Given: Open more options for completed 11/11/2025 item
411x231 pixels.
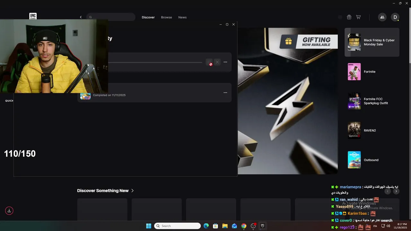Looking at the screenshot, I should 225,93.
